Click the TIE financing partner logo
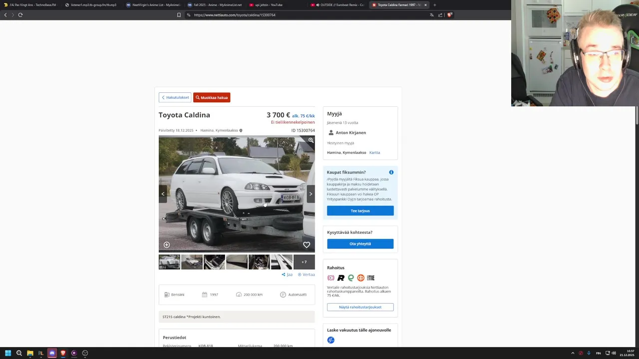The image size is (639, 359). click(370, 278)
